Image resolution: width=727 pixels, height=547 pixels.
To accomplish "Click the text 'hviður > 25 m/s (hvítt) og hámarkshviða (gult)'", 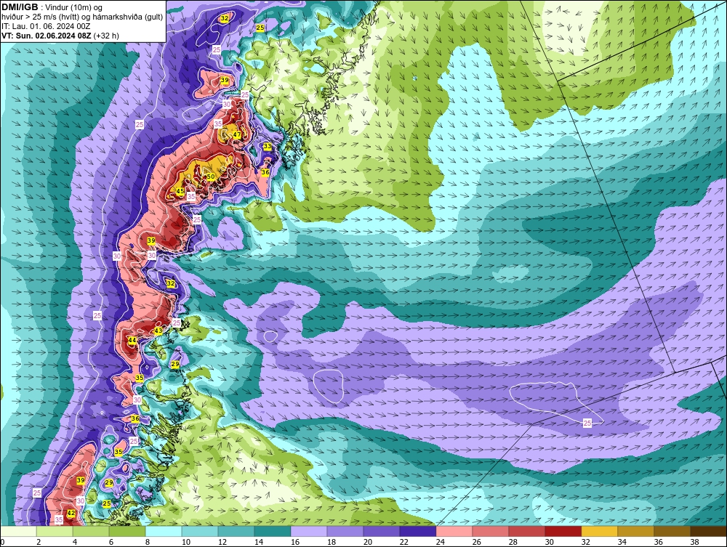I will coord(82,17).
